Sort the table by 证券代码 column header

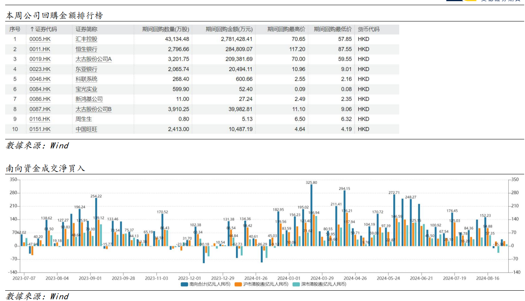tap(43, 29)
